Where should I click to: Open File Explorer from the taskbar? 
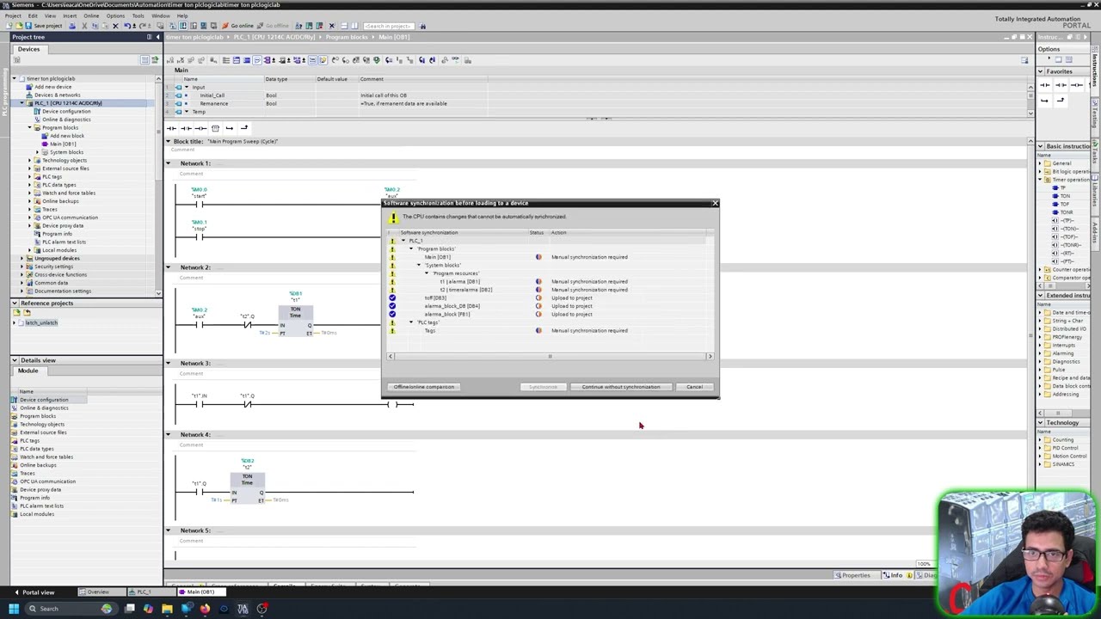pos(167,609)
